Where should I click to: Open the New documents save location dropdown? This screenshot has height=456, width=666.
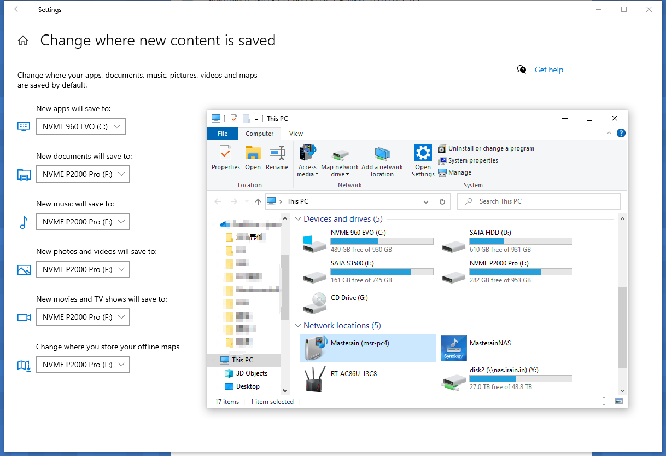[x=83, y=175]
